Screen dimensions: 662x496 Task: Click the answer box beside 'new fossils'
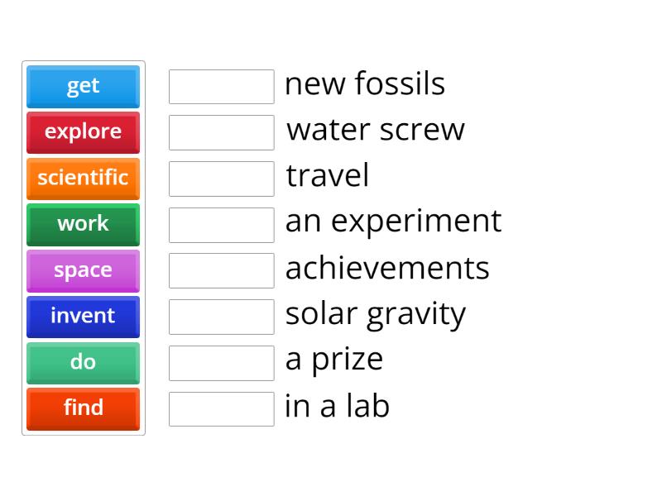221,86
